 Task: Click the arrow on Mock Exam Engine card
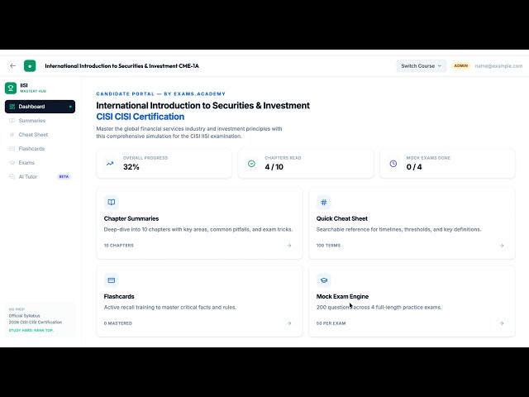(x=502, y=323)
